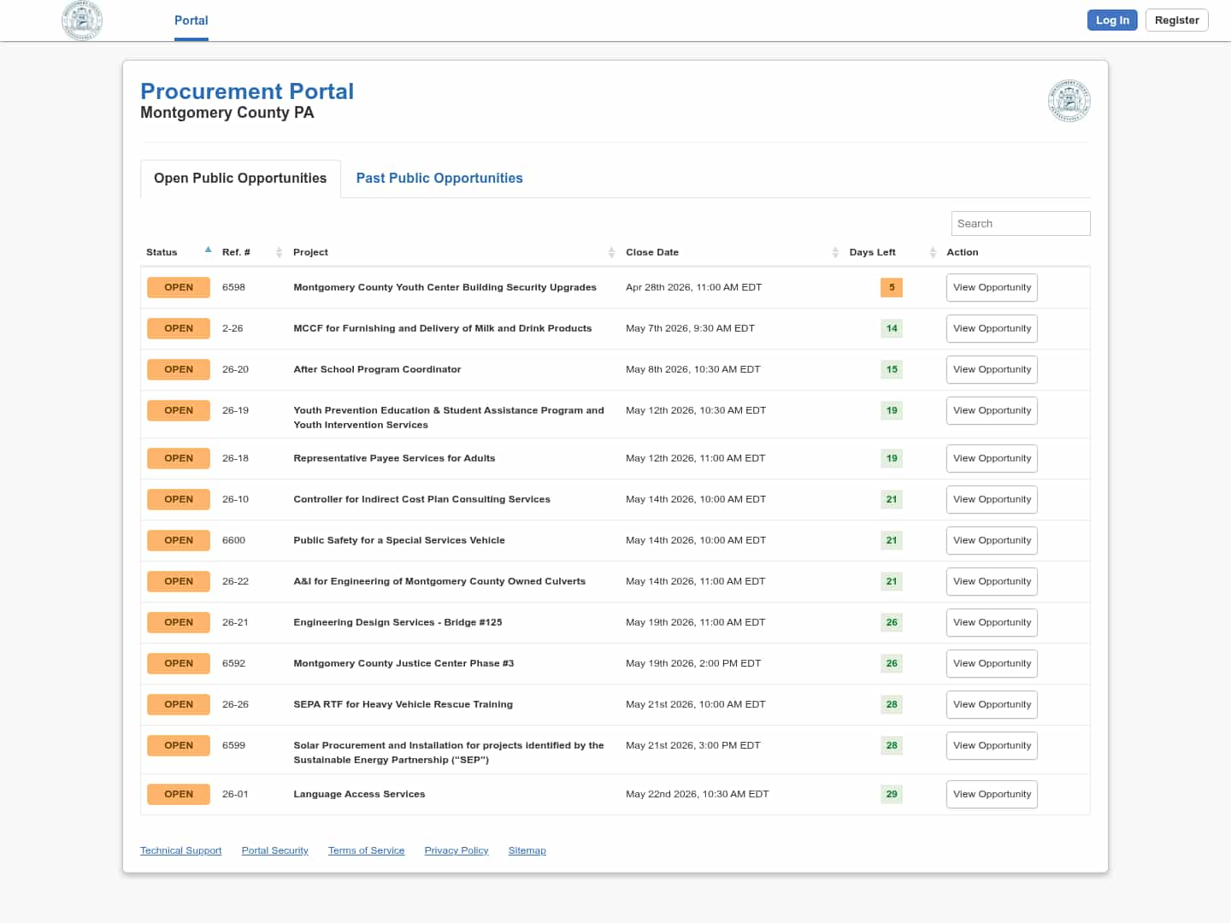The width and height of the screenshot is (1231, 923).
Task: Sort by Close Date column arrows
Action: pyautogui.click(x=835, y=252)
